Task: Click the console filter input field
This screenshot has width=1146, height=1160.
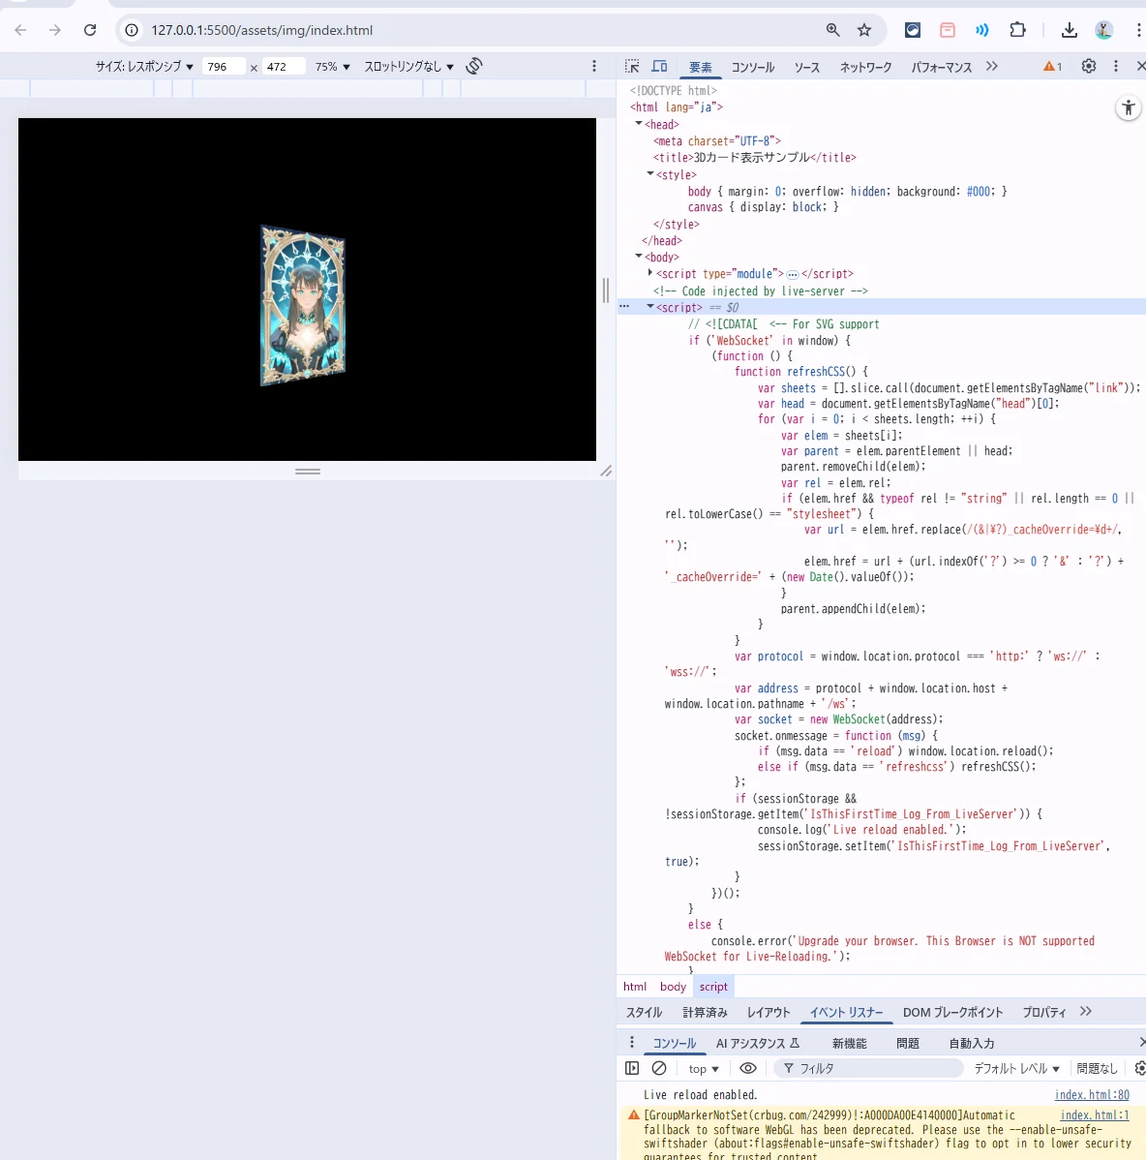Action: pos(871,1068)
